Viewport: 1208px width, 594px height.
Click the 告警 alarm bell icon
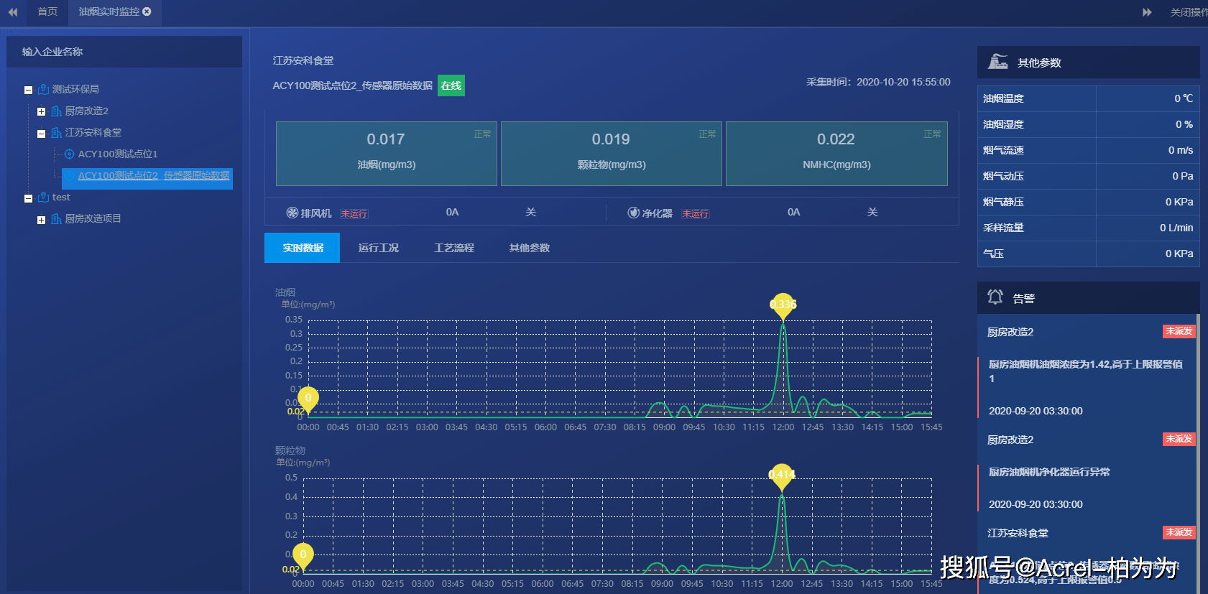[x=995, y=297]
